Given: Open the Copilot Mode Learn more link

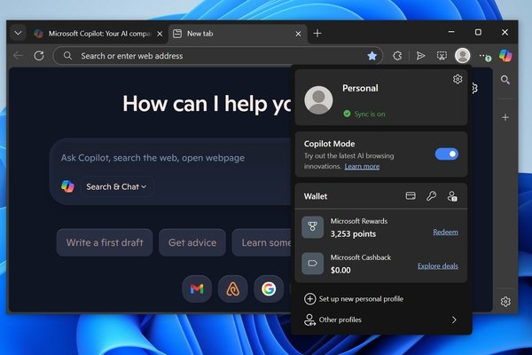Looking at the screenshot, I should point(362,167).
